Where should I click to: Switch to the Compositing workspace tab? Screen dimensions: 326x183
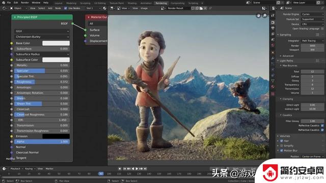(177, 3)
